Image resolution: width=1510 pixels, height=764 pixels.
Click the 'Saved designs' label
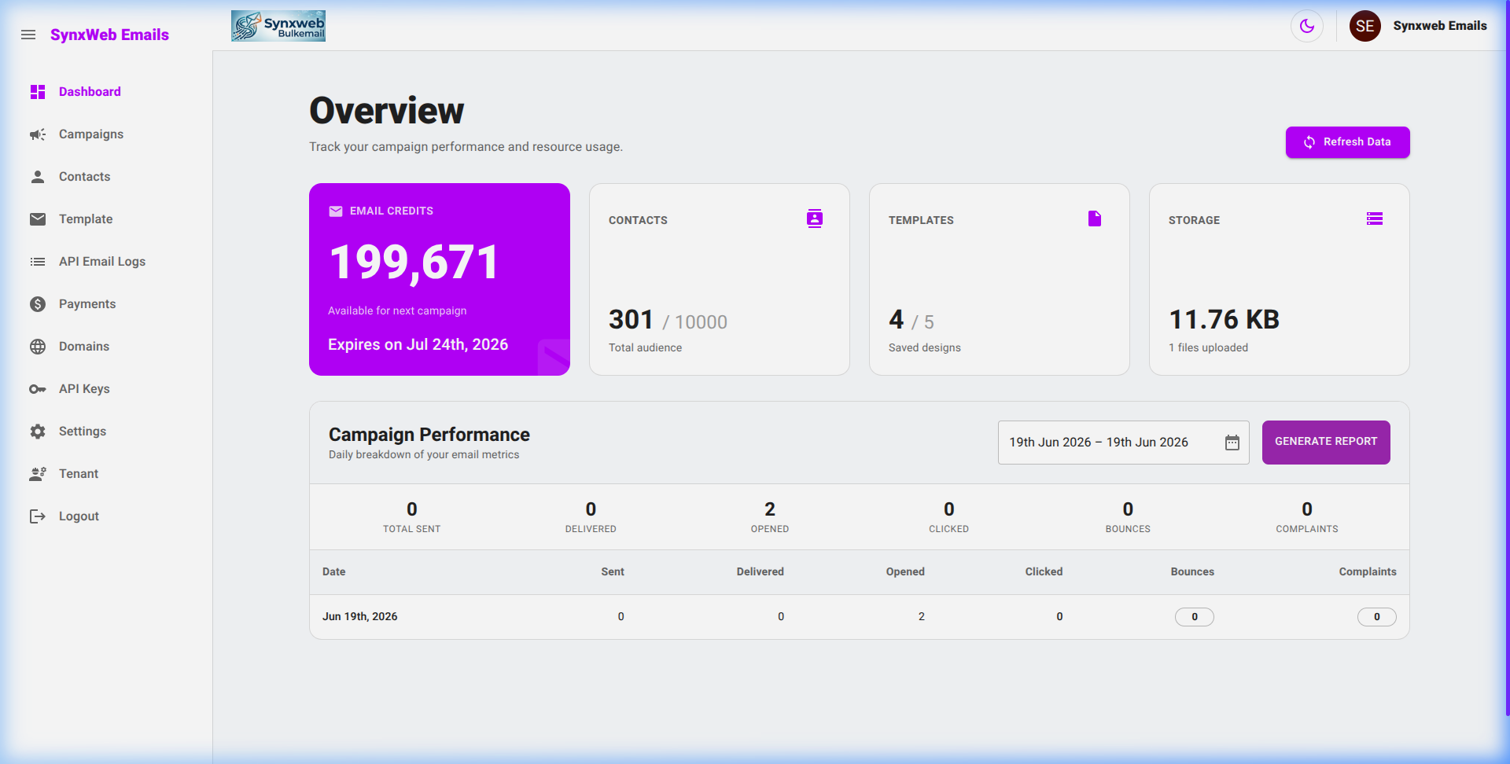pos(925,347)
